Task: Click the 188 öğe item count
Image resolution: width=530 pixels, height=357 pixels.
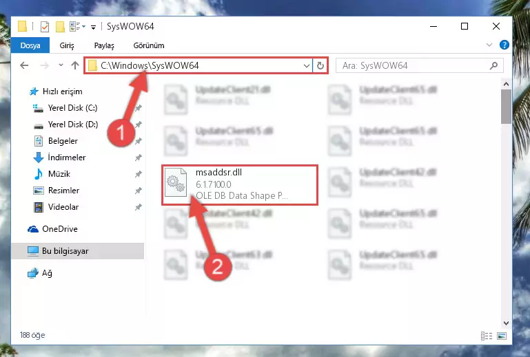Action: pos(32,335)
